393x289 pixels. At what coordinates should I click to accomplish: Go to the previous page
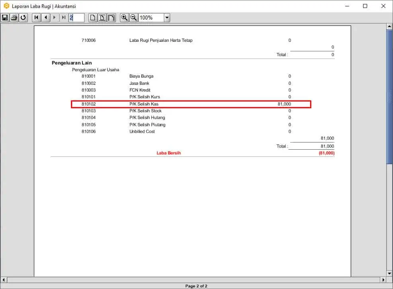click(45, 18)
